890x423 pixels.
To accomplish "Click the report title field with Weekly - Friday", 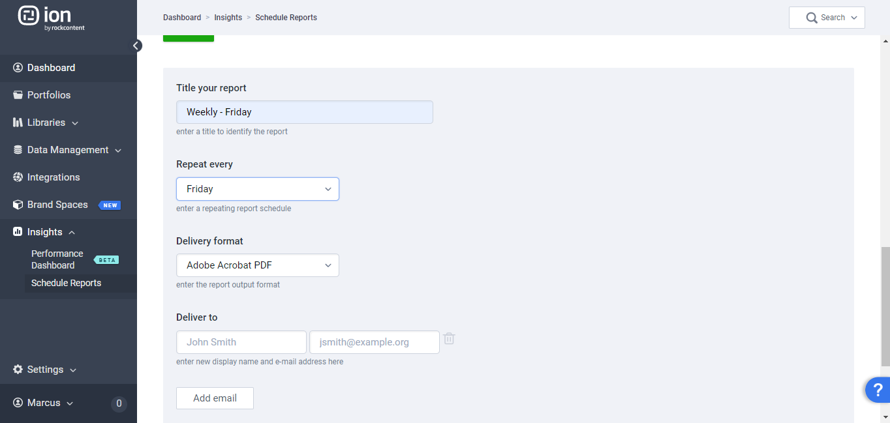I will tap(305, 112).
